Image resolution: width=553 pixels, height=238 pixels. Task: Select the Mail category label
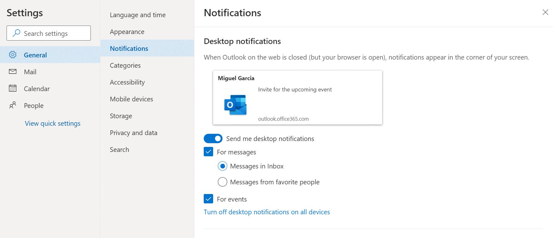coord(30,72)
